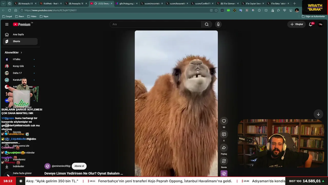Switch to the X'te Batu tab

coord(278,4)
